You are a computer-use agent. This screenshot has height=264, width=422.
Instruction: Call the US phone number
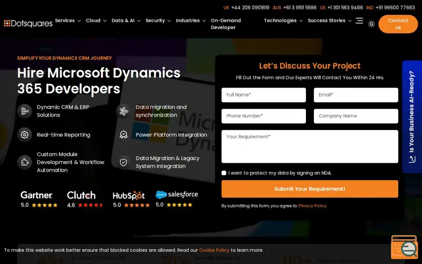pyautogui.click(x=345, y=7)
